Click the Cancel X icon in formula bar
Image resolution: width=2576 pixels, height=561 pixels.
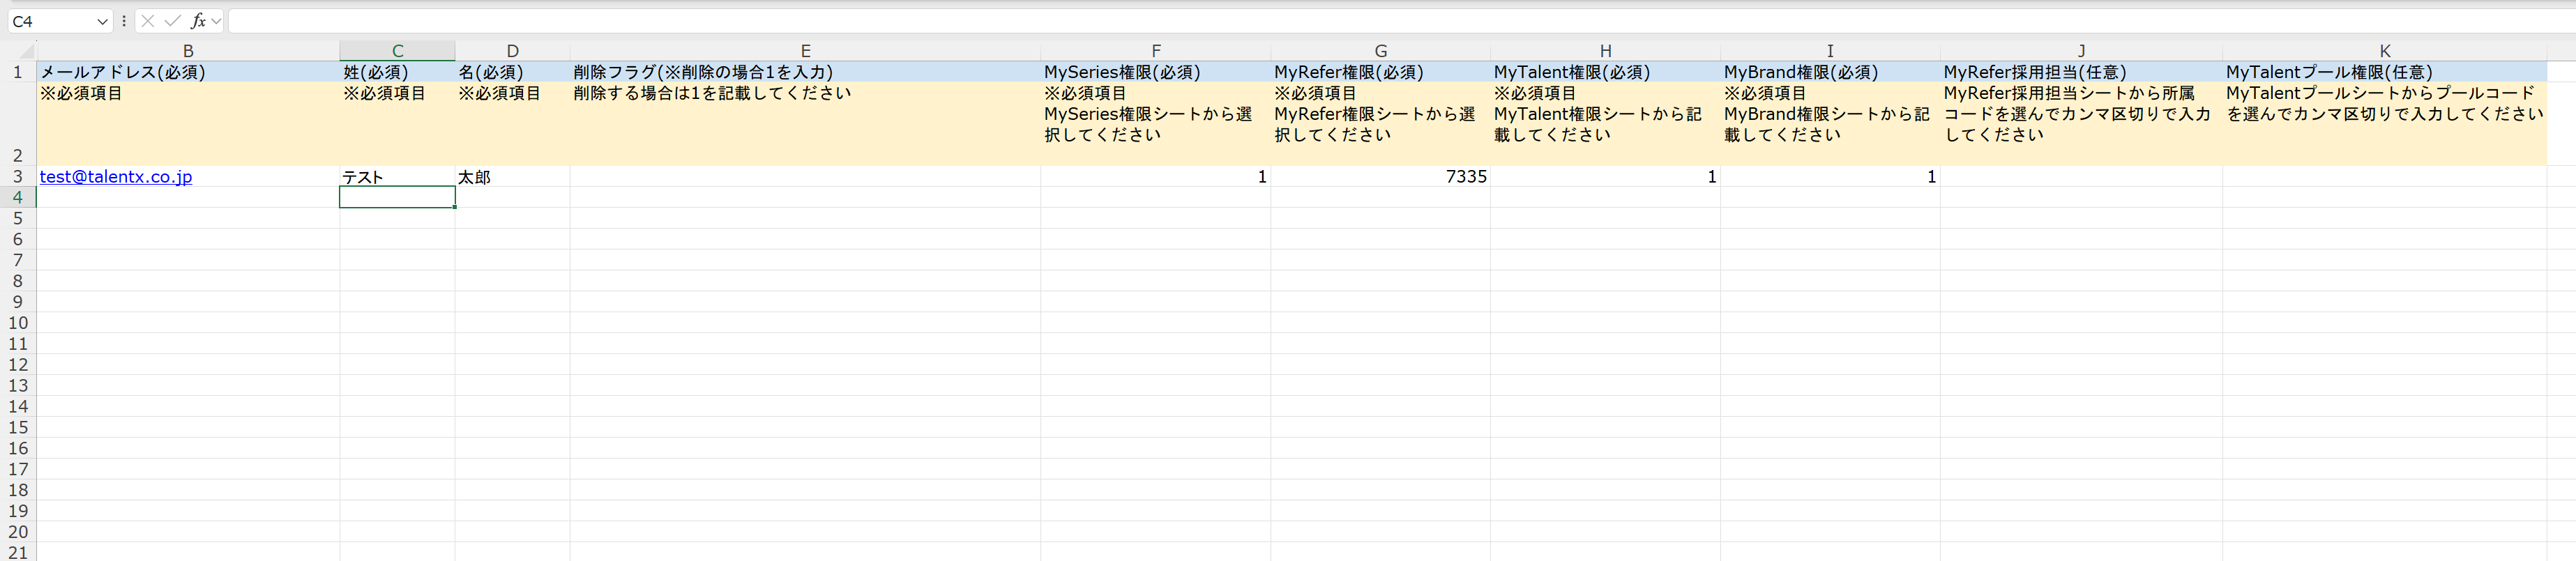pos(148,21)
